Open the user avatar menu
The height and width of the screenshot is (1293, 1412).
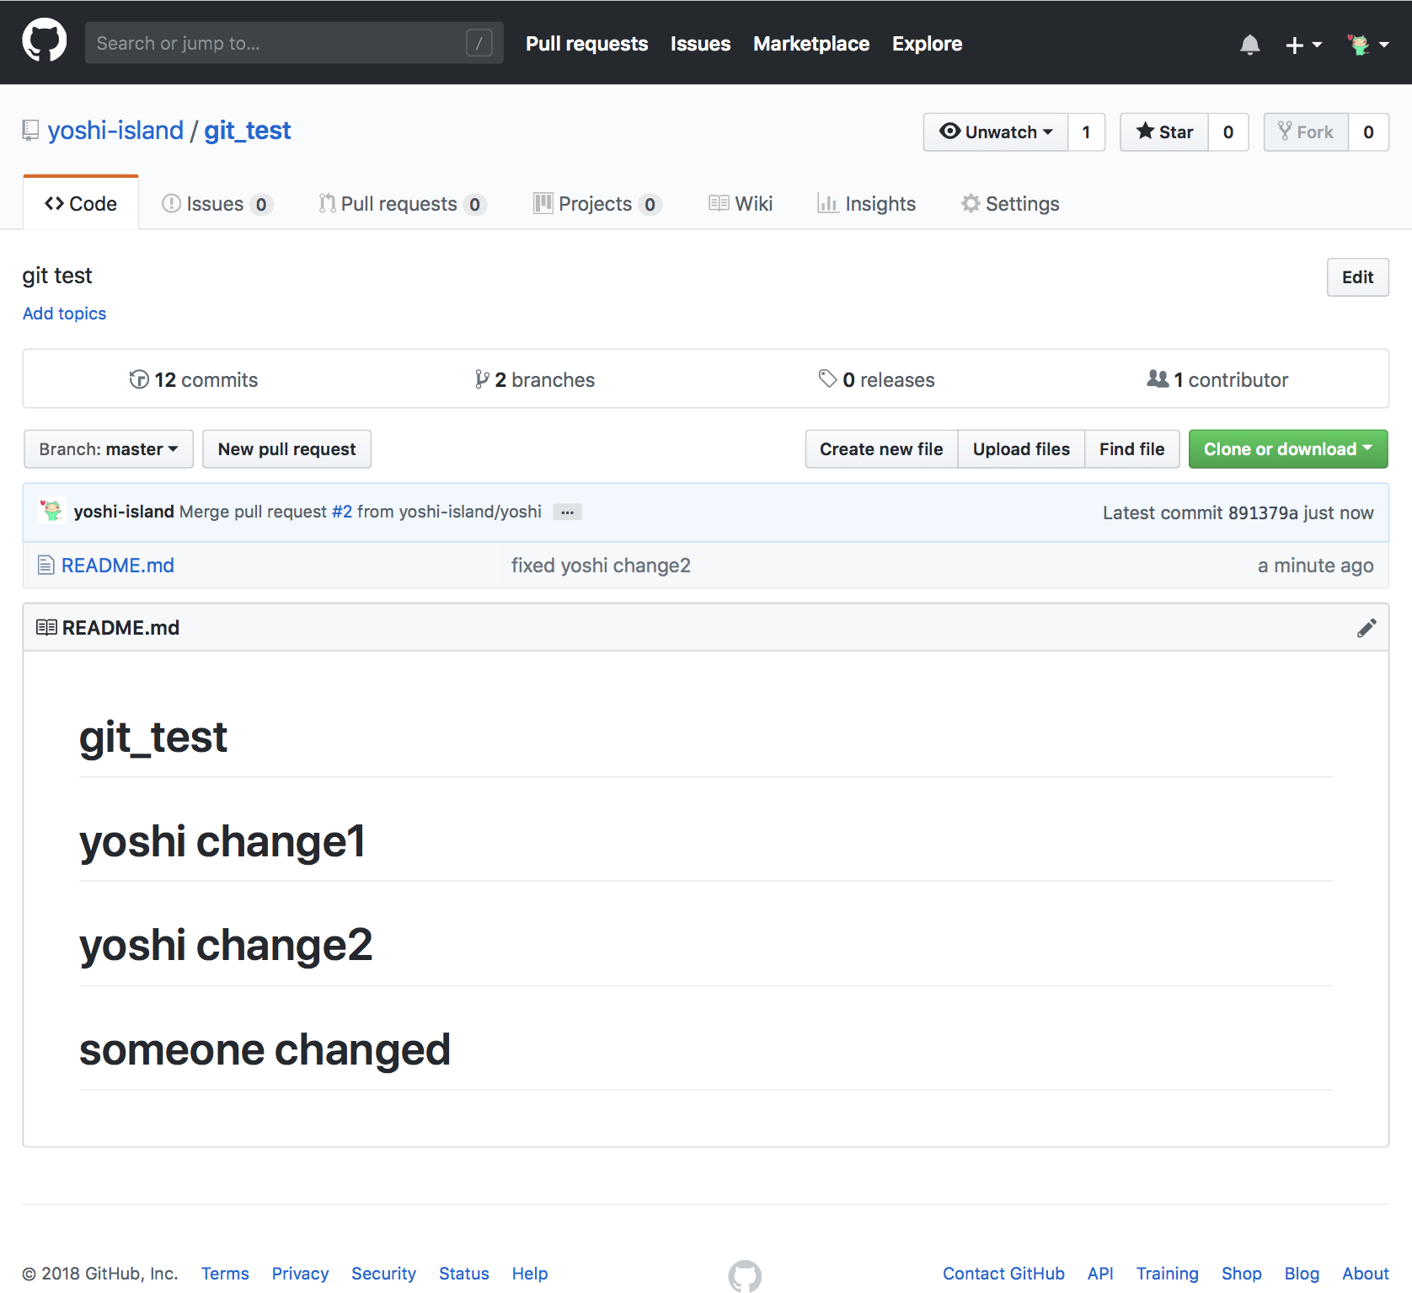coord(1367,45)
